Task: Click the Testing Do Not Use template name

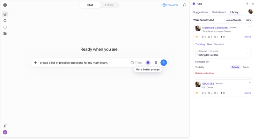Action: coord(208,55)
